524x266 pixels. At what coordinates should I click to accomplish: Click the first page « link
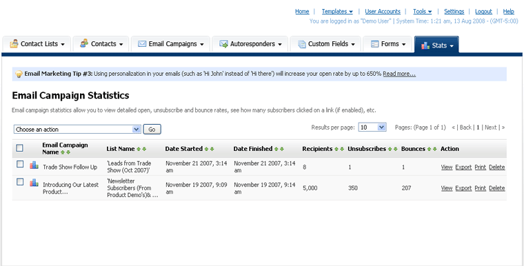click(x=454, y=127)
